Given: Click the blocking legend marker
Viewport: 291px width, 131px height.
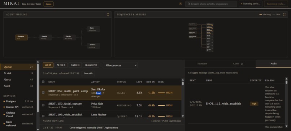Looking at the screenshot, I should click(x=261, y=14).
